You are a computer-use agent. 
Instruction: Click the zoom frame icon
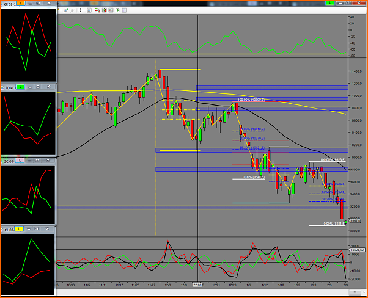point(89,10)
